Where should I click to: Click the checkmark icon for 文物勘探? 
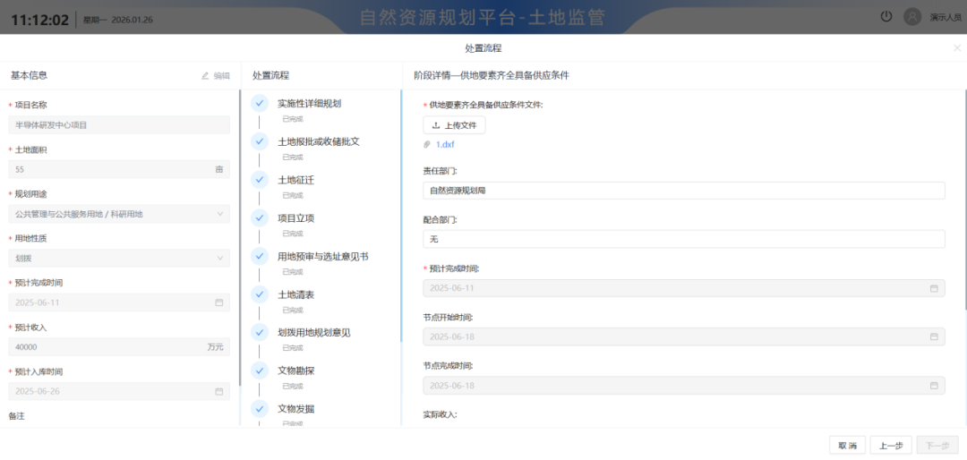pyautogui.click(x=260, y=371)
